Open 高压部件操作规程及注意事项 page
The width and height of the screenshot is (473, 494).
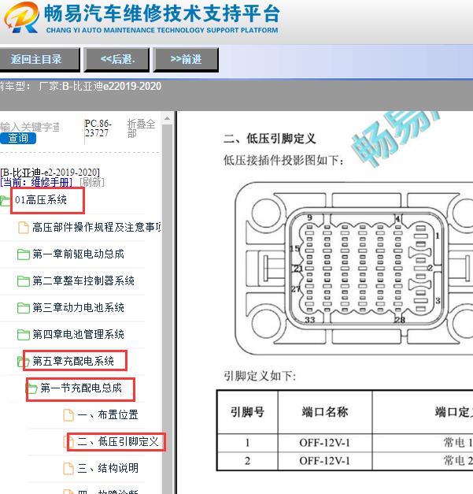pos(97,227)
